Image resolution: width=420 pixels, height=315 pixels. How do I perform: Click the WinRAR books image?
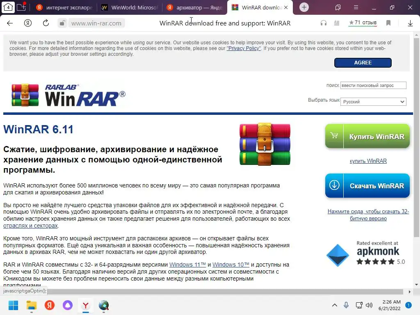click(265, 144)
